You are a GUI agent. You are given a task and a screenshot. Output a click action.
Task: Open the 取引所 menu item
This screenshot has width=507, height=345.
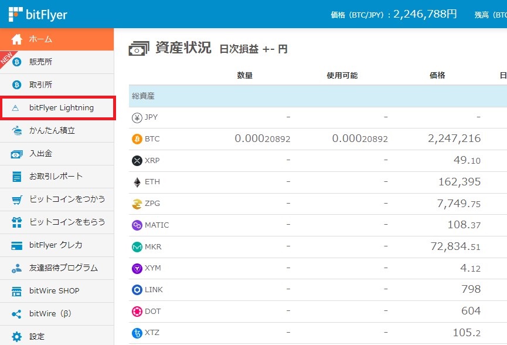pyautogui.click(x=57, y=85)
